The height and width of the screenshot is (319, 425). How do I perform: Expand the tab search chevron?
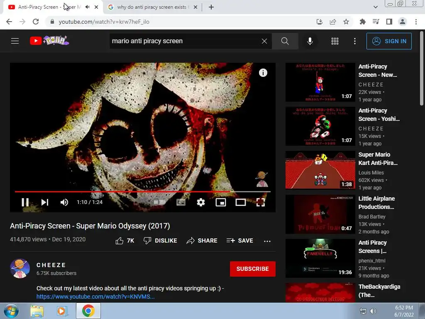[375, 7]
